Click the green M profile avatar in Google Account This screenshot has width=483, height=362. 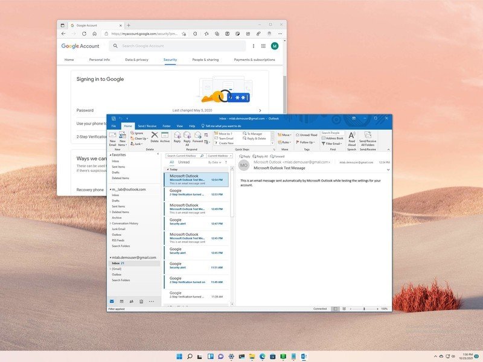(x=275, y=46)
